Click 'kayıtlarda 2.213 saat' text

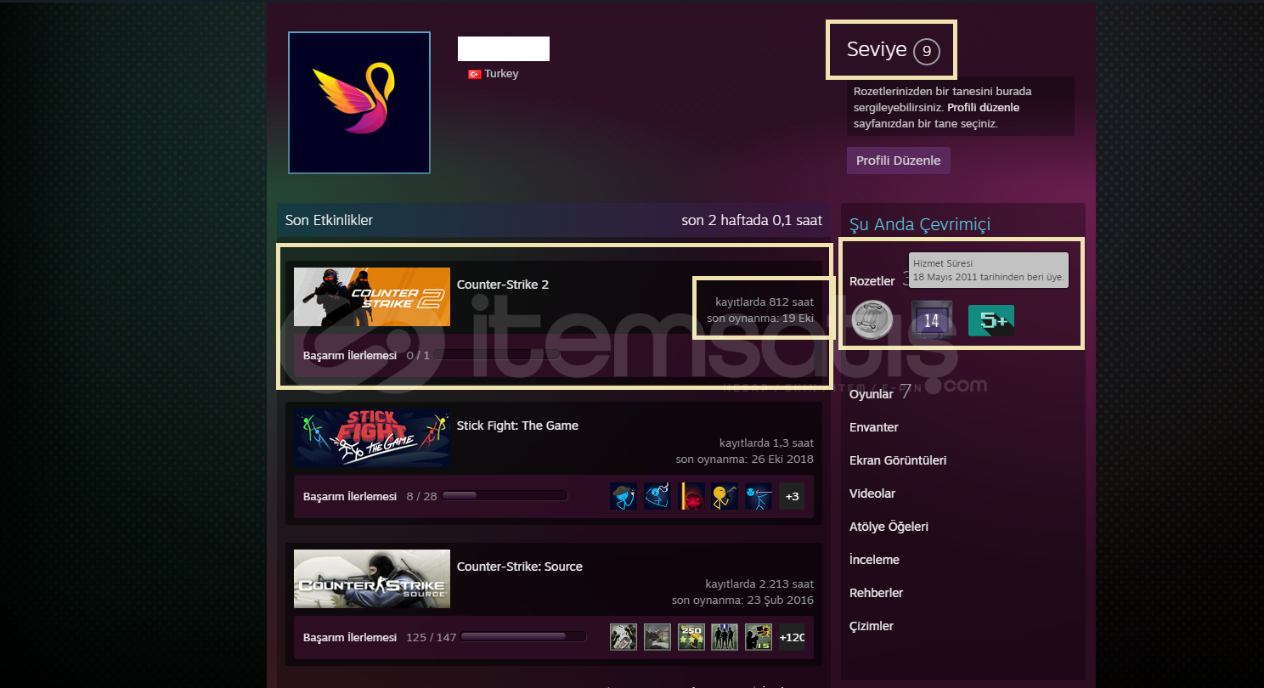tap(759, 584)
